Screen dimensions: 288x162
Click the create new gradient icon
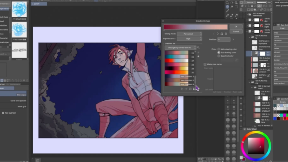(x=182, y=89)
